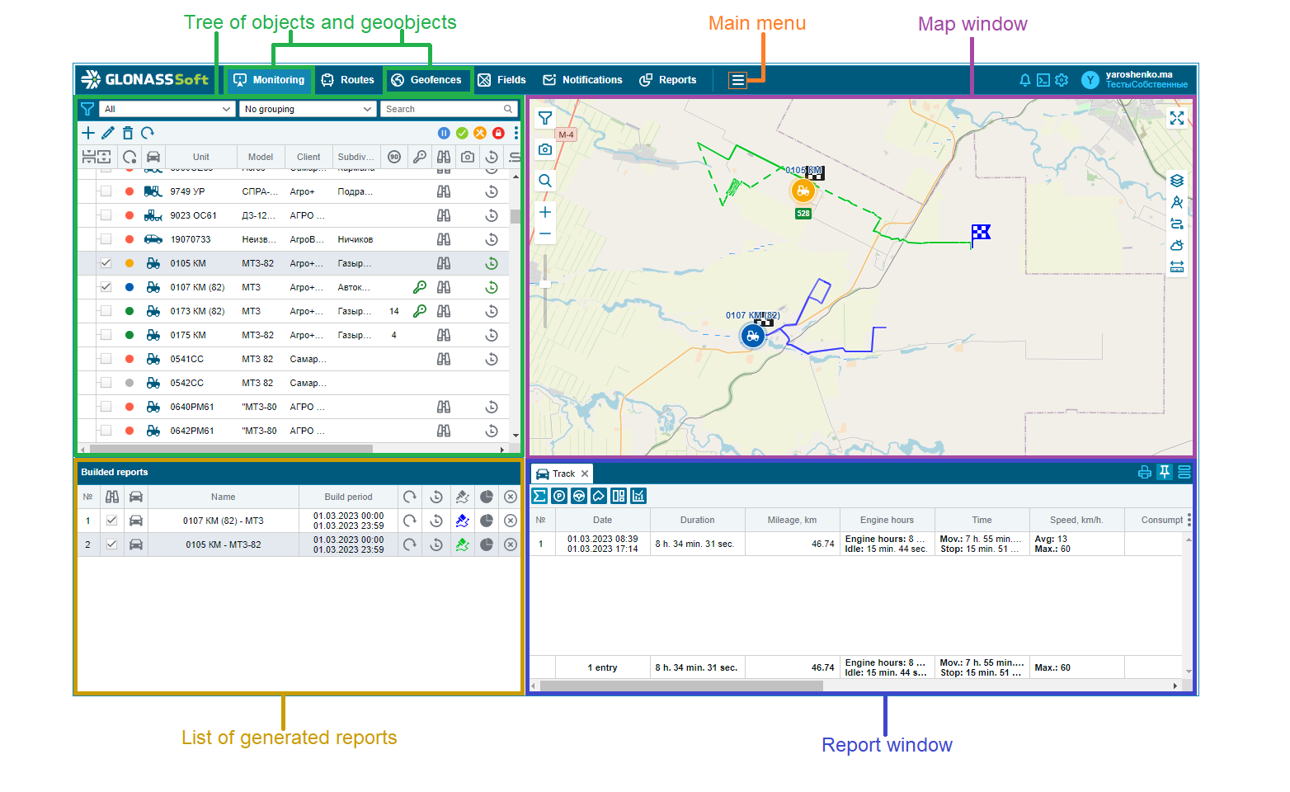Open the Geofences tab
The height and width of the screenshot is (792, 1290).
tap(426, 80)
